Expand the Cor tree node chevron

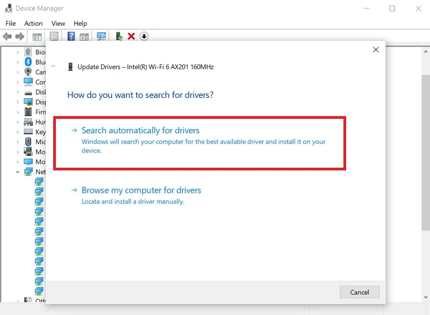[18, 82]
